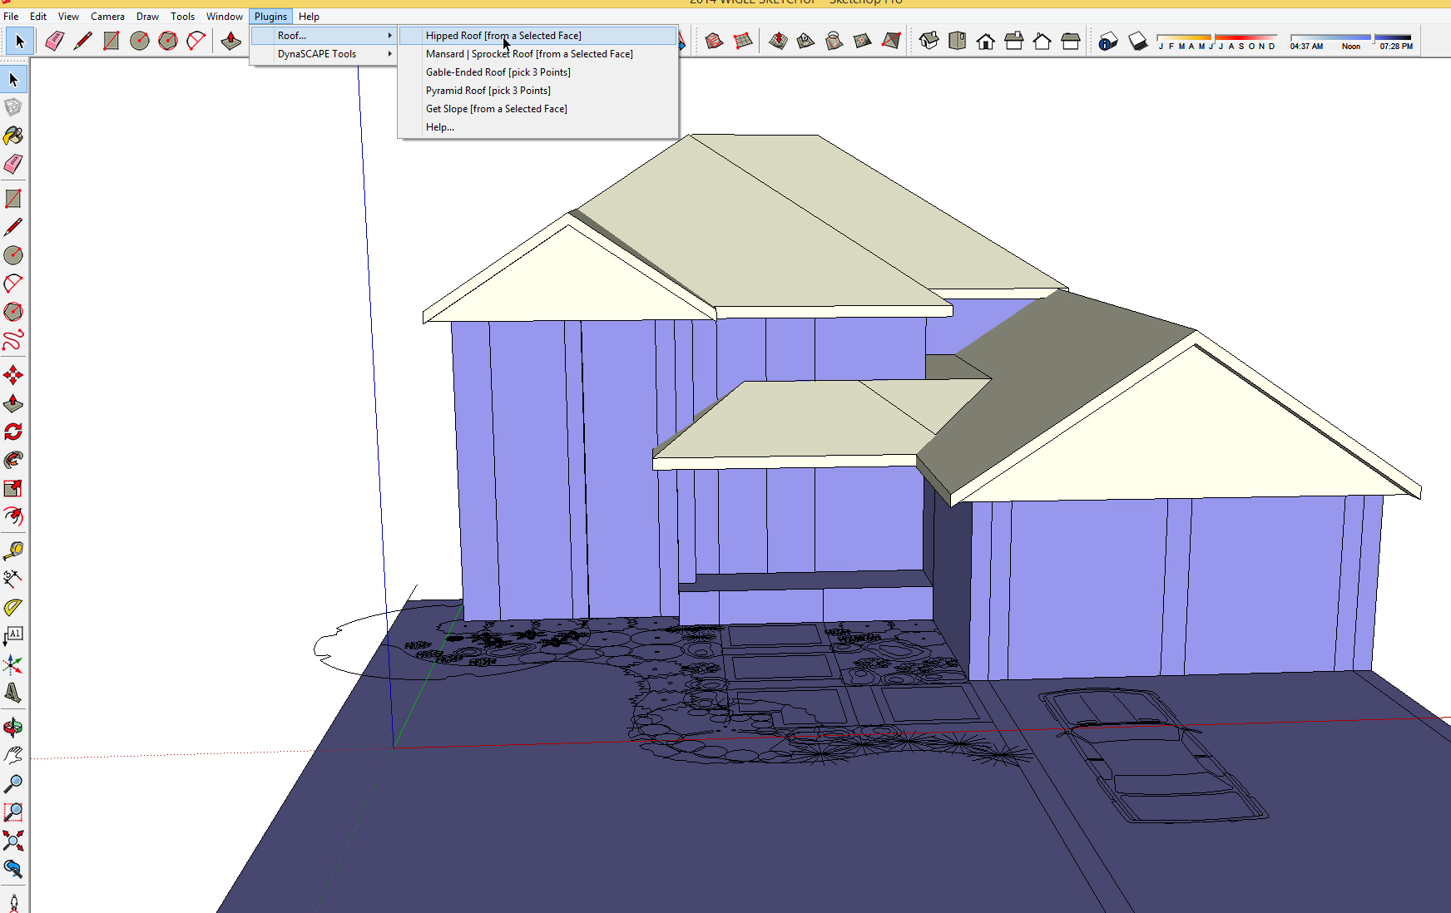Select the Axes tool
Image resolution: width=1451 pixels, height=913 pixels.
[x=13, y=664]
